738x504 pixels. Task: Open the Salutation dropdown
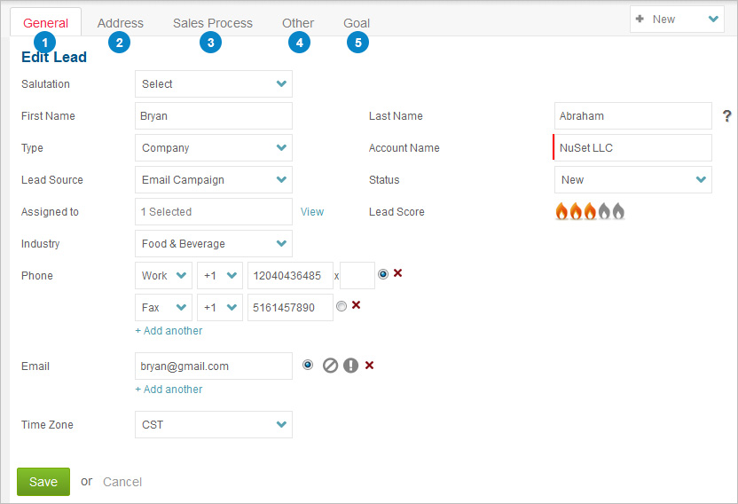click(214, 83)
